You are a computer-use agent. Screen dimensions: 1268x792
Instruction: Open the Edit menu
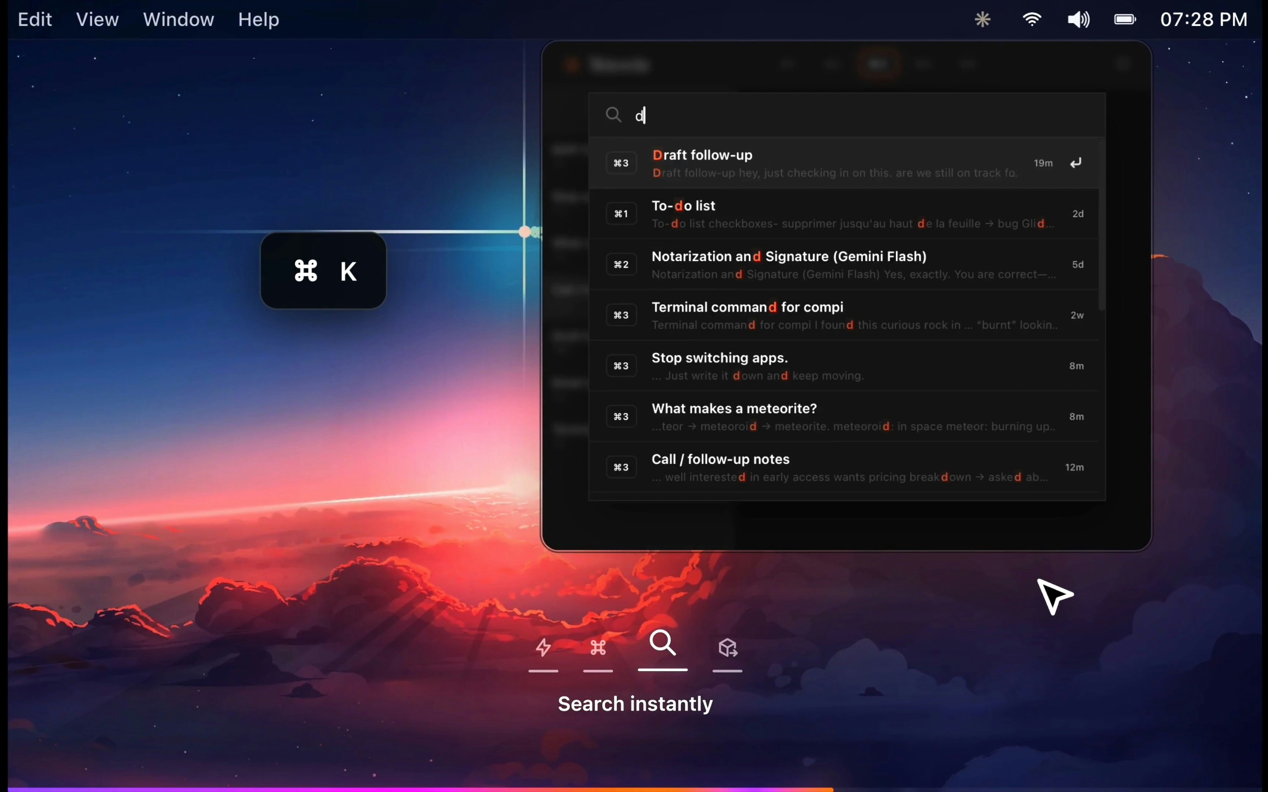pyautogui.click(x=34, y=19)
